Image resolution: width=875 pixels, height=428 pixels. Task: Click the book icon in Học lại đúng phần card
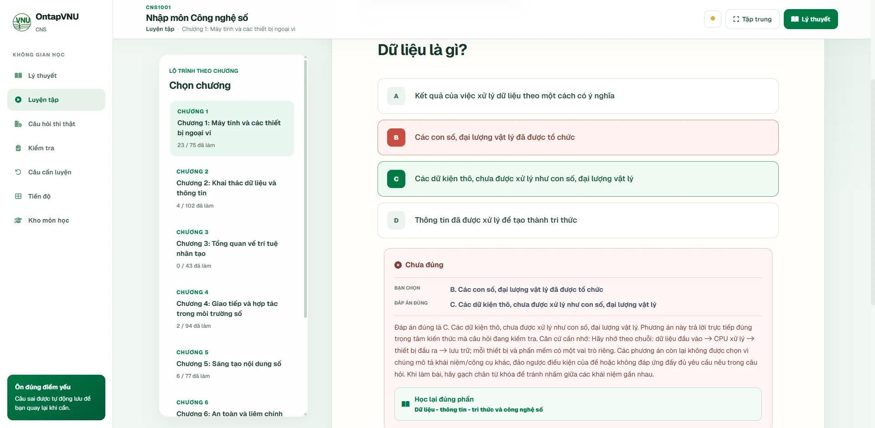coord(405,404)
